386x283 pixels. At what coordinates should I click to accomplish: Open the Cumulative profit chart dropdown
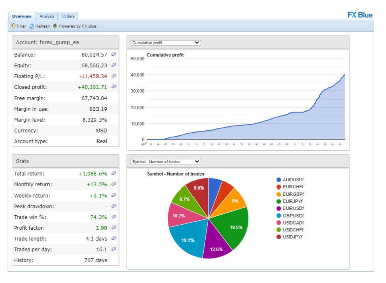pyautogui.click(x=166, y=43)
